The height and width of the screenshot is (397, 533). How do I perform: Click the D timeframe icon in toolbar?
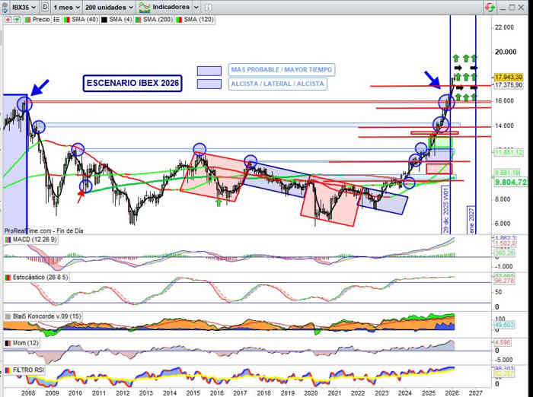(x=45, y=5)
